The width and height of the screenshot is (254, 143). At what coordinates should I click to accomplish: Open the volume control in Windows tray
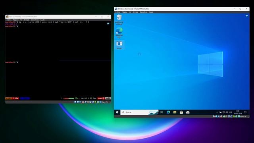(x=227, y=112)
